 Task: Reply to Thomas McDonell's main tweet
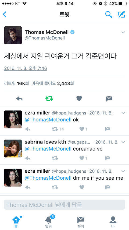[x=19, y=99]
